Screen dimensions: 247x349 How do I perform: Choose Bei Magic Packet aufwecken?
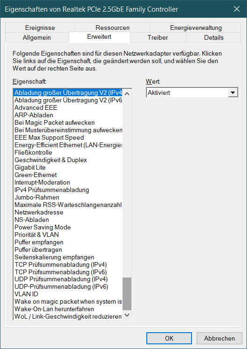55,122
